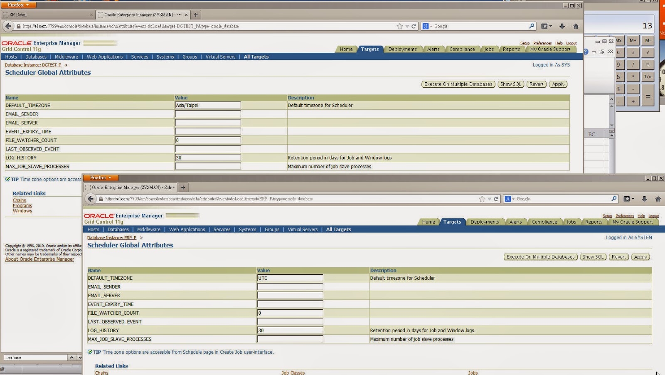Open a new tab in the lower Firefox window
The height and width of the screenshot is (375, 665).
pyautogui.click(x=183, y=187)
